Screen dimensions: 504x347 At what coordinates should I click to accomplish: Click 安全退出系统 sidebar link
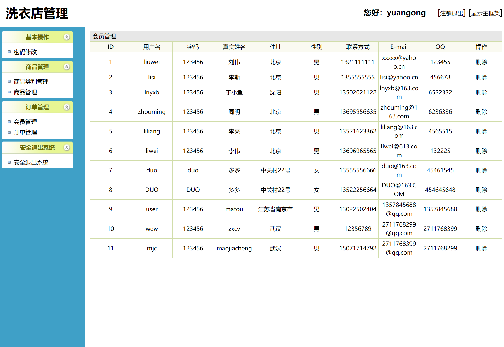coord(31,163)
